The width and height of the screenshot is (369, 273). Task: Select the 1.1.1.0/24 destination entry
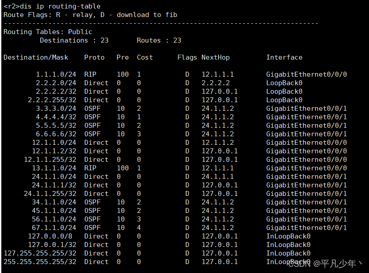[56, 74]
